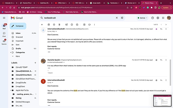Viewport: 173px width, 108px height.
Task: Reply to the Sat Oct 28 message
Action: click(161, 80)
